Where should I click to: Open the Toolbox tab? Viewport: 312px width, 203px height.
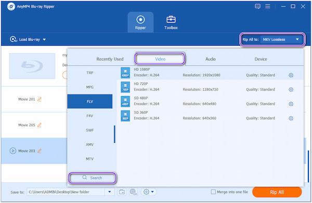(x=171, y=22)
